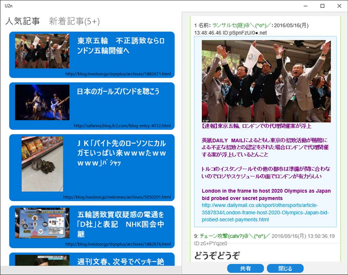Click the 閉じる close button
The image size is (348, 275).
285,269
